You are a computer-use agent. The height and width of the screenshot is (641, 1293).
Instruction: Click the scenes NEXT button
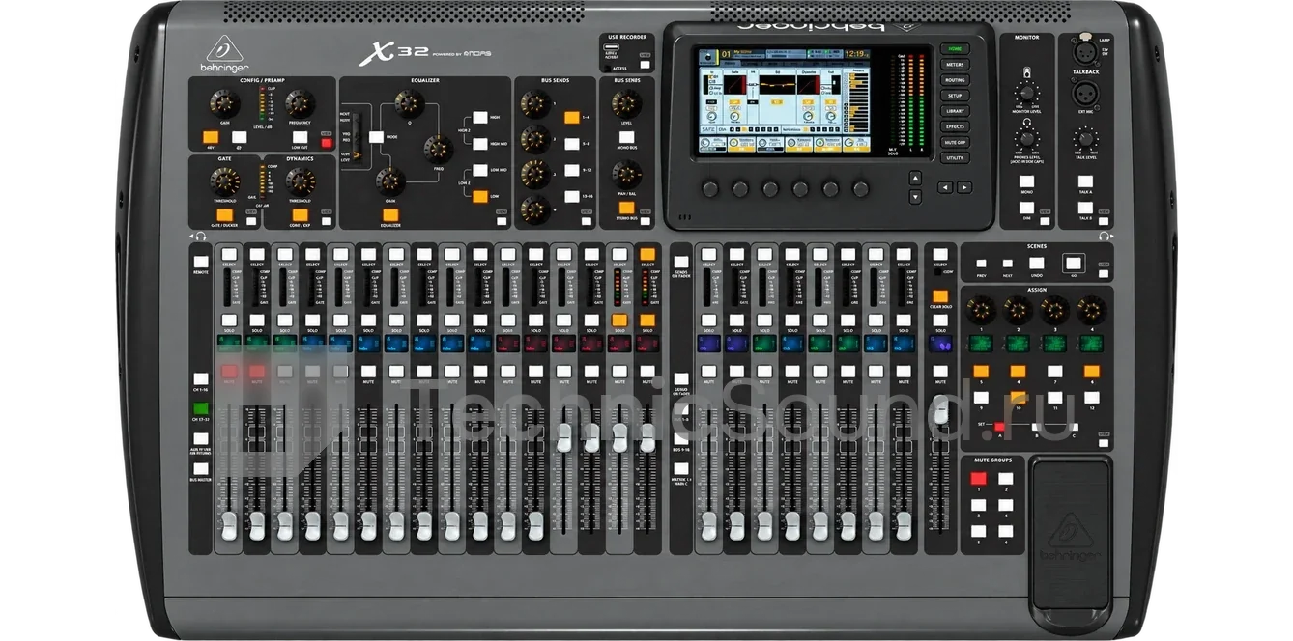[x=1008, y=264]
